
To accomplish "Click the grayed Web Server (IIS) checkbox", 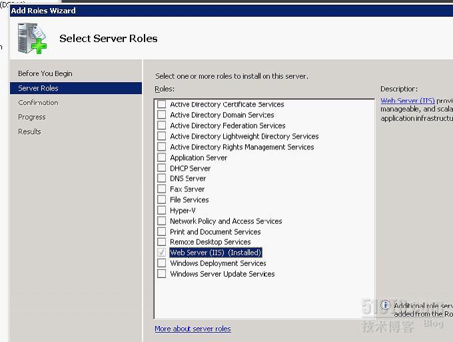I will tap(161, 253).
